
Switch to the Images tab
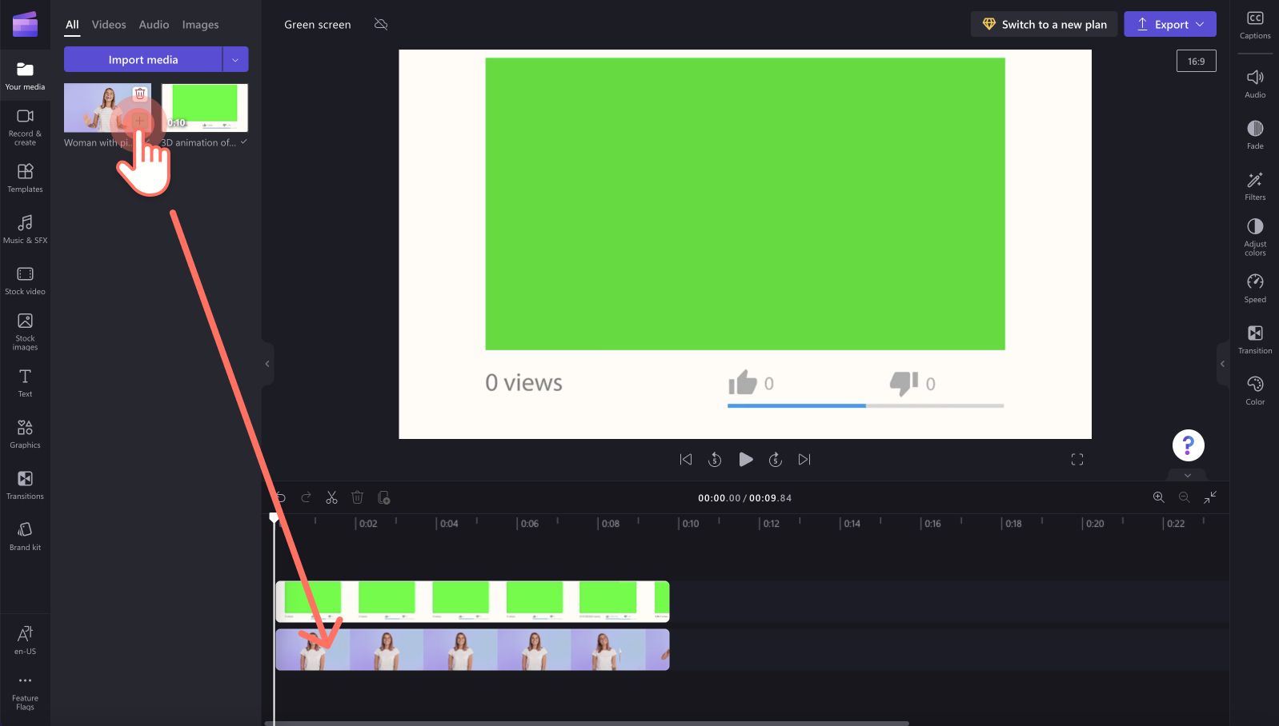(x=200, y=25)
